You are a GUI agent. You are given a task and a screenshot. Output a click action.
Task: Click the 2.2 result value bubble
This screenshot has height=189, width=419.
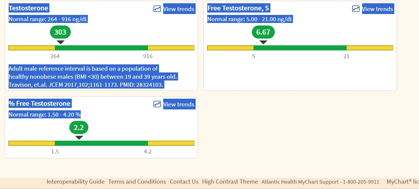(x=79, y=128)
